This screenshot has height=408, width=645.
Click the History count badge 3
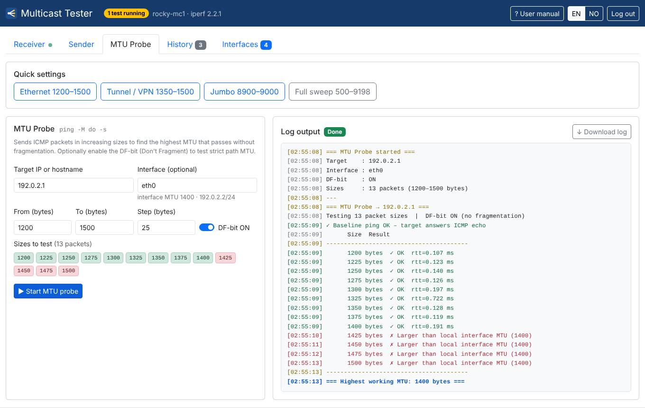[201, 45]
